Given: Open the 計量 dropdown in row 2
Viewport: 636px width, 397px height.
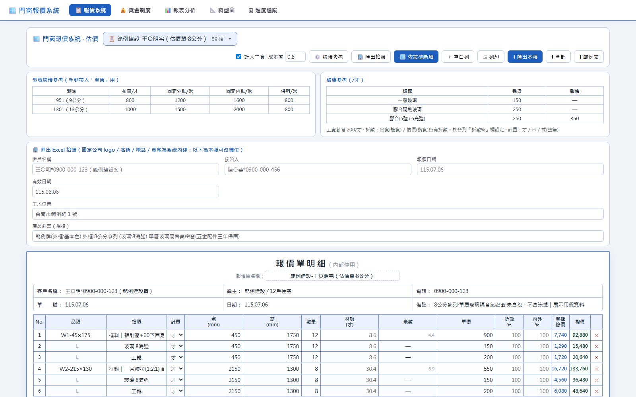Looking at the screenshot, I should coord(176,346).
